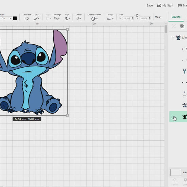This screenshot has height=187, width=187.
Task: Click the disabled Align icon
Action: click(x=48, y=18)
